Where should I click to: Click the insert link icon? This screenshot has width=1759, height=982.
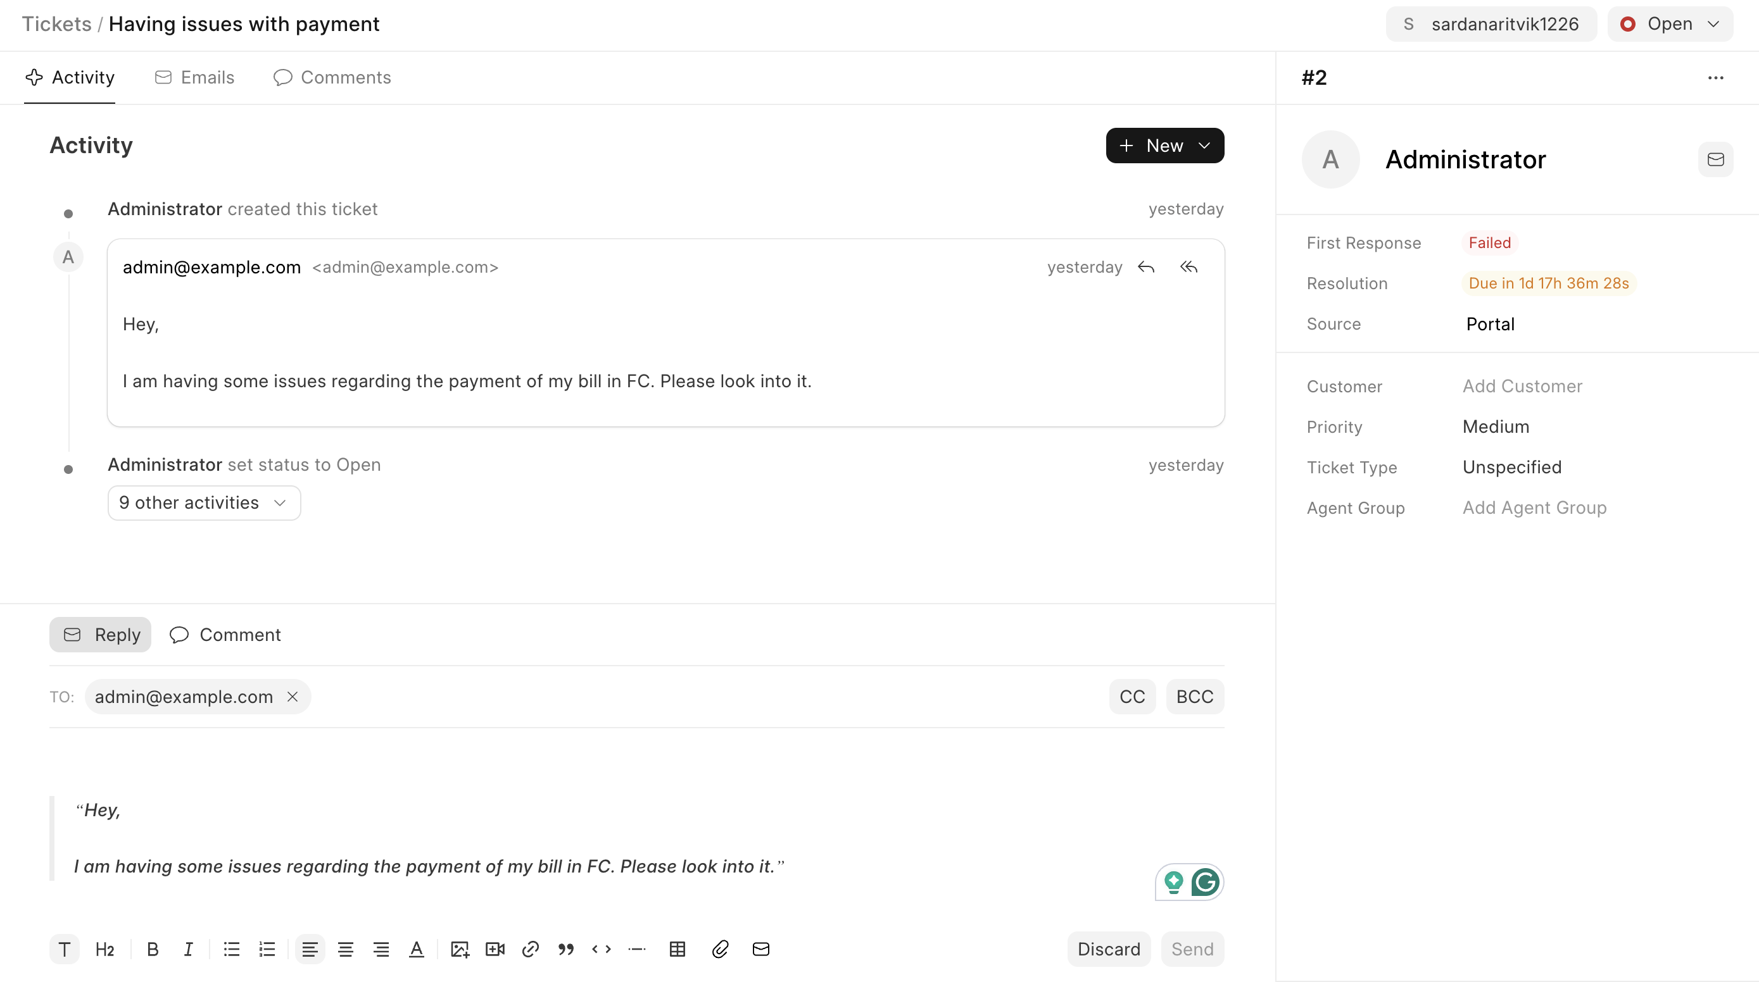click(x=531, y=948)
